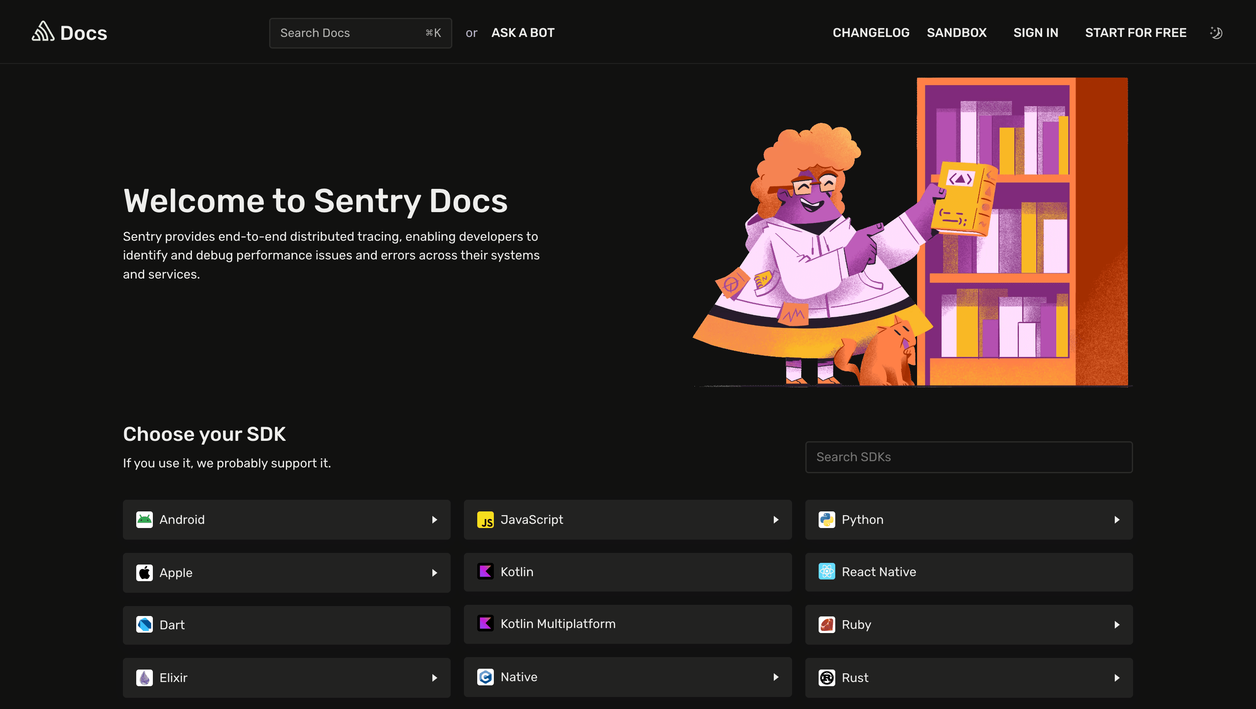Click the ASK A BOT link
1256x709 pixels.
coord(523,33)
